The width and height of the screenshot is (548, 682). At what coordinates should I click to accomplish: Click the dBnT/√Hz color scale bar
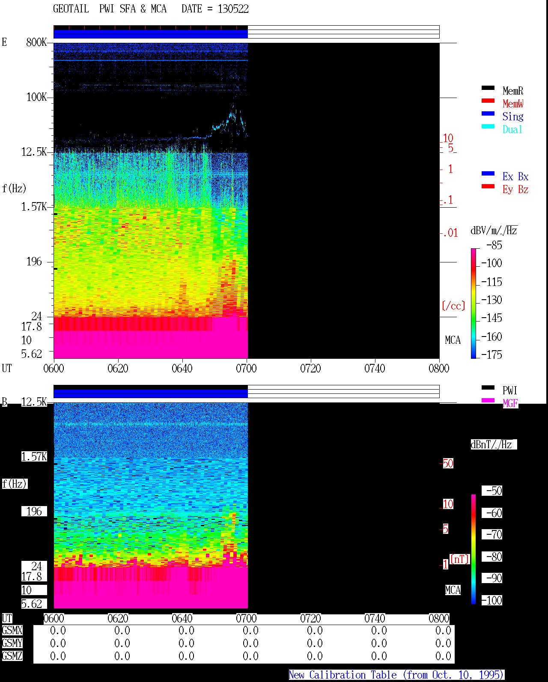[x=474, y=549]
